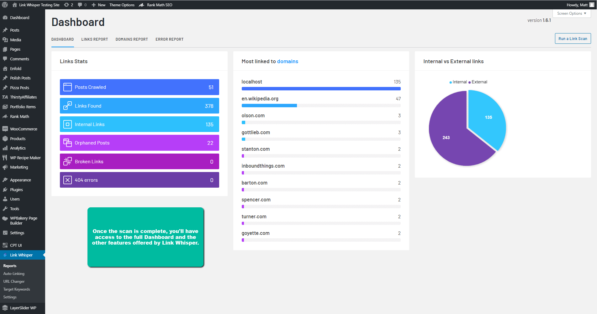The image size is (597, 314).
Task: Expand WooCommerce in the sidebar menu
Action: coord(24,129)
